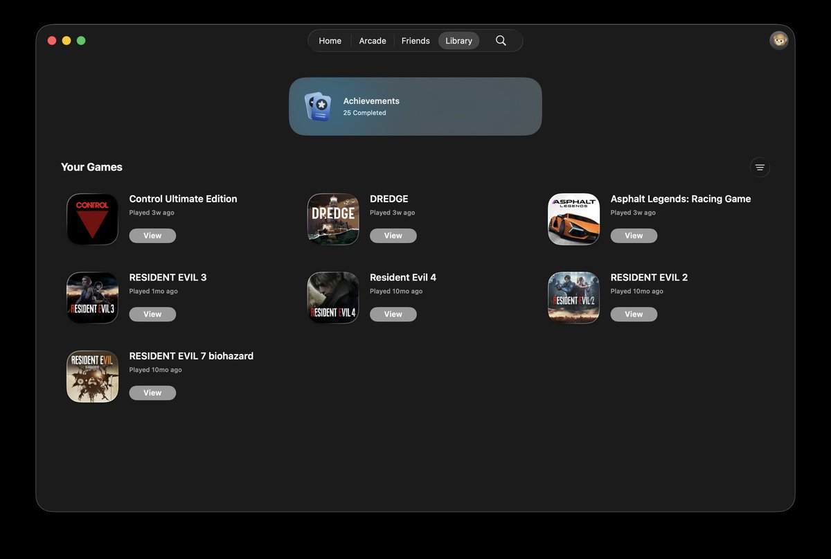Viewport: 831px width, 559px height.
Task: View Resident Evil 4
Action: click(393, 314)
